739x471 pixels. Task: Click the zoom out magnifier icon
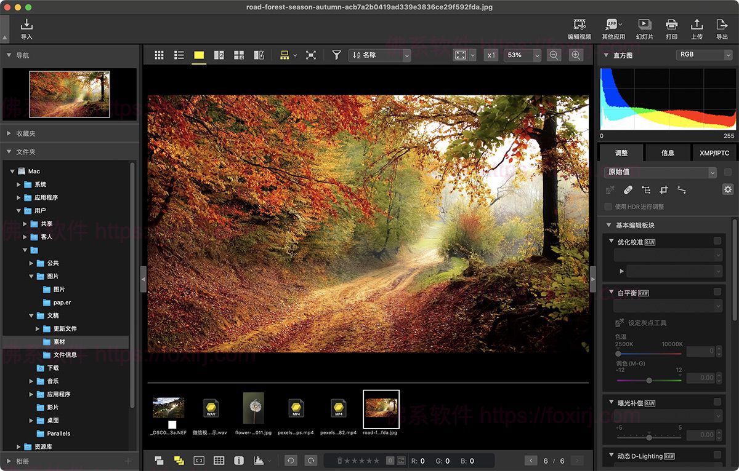[x=554, y=55]
